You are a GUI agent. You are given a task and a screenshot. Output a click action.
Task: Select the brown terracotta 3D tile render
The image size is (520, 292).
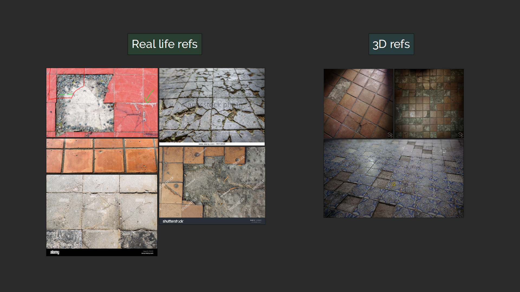tap(358, 103)
